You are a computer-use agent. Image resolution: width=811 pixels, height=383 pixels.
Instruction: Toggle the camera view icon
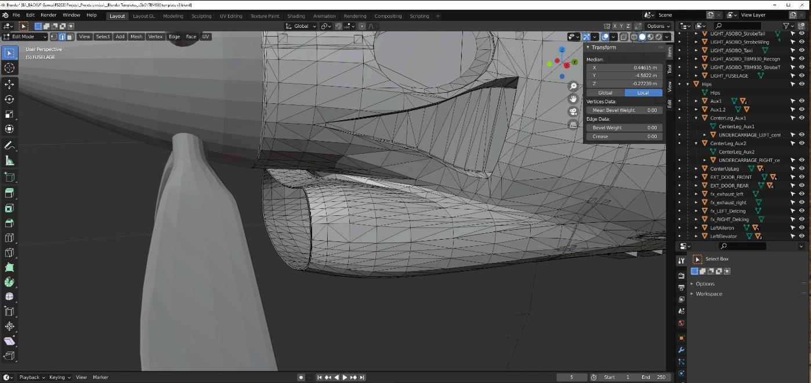[573, 111]
